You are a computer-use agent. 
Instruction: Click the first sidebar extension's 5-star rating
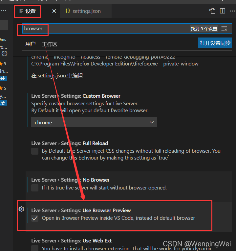pos(3,64)
